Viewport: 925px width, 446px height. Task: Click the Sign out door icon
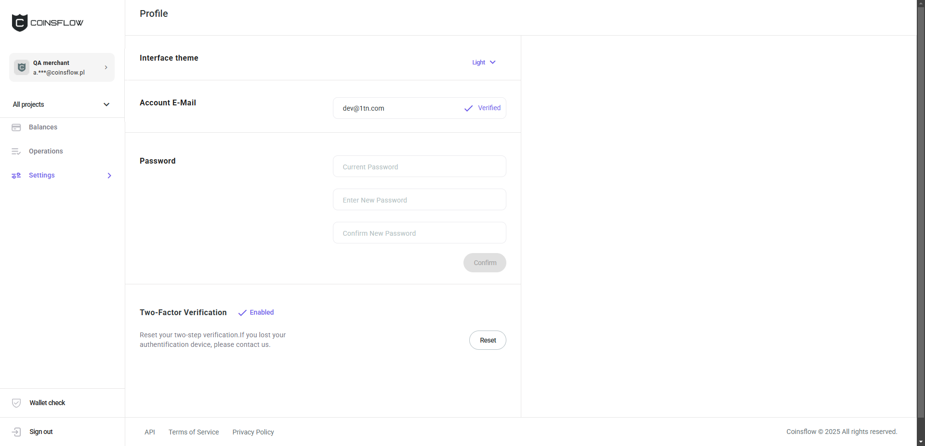pos(16,432)
